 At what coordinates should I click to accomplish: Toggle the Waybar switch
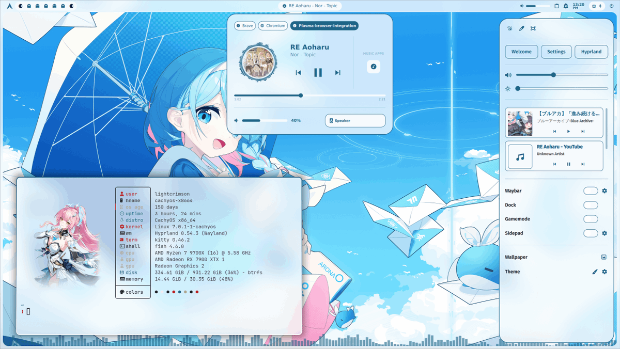(591, 191)
